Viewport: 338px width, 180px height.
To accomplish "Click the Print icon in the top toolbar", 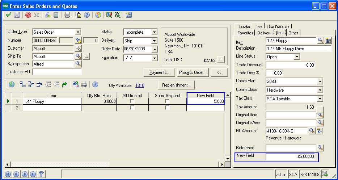I will click(x=67, y=15).
